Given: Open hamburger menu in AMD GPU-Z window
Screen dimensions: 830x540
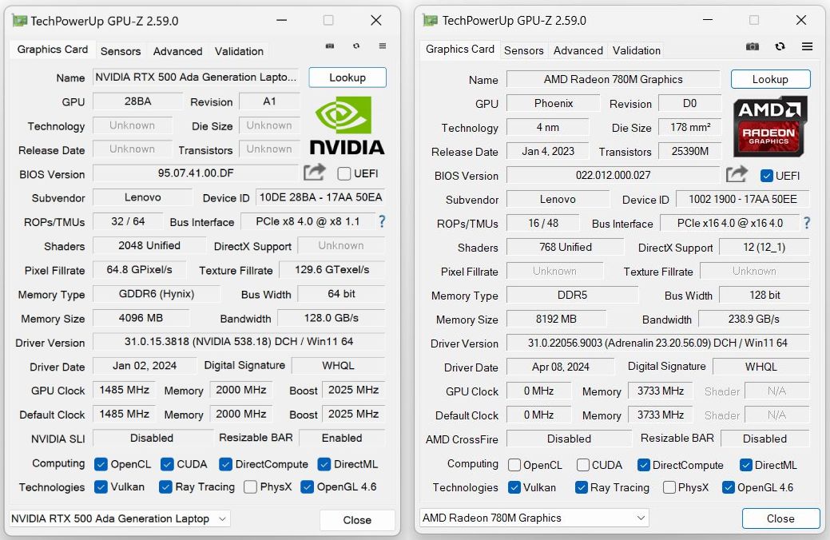Looking at the screenshot, I should coord(808,46).
